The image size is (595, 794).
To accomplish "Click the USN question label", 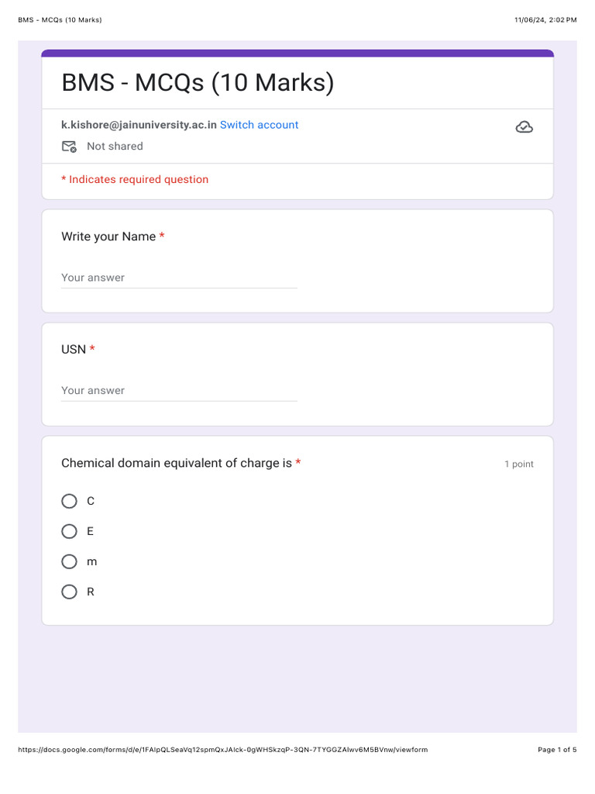I will pyautogui.click(x=74, y=349).
